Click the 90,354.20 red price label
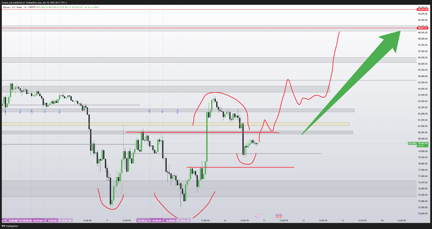This screenshot has width=432, height=229. click(423, 9)
